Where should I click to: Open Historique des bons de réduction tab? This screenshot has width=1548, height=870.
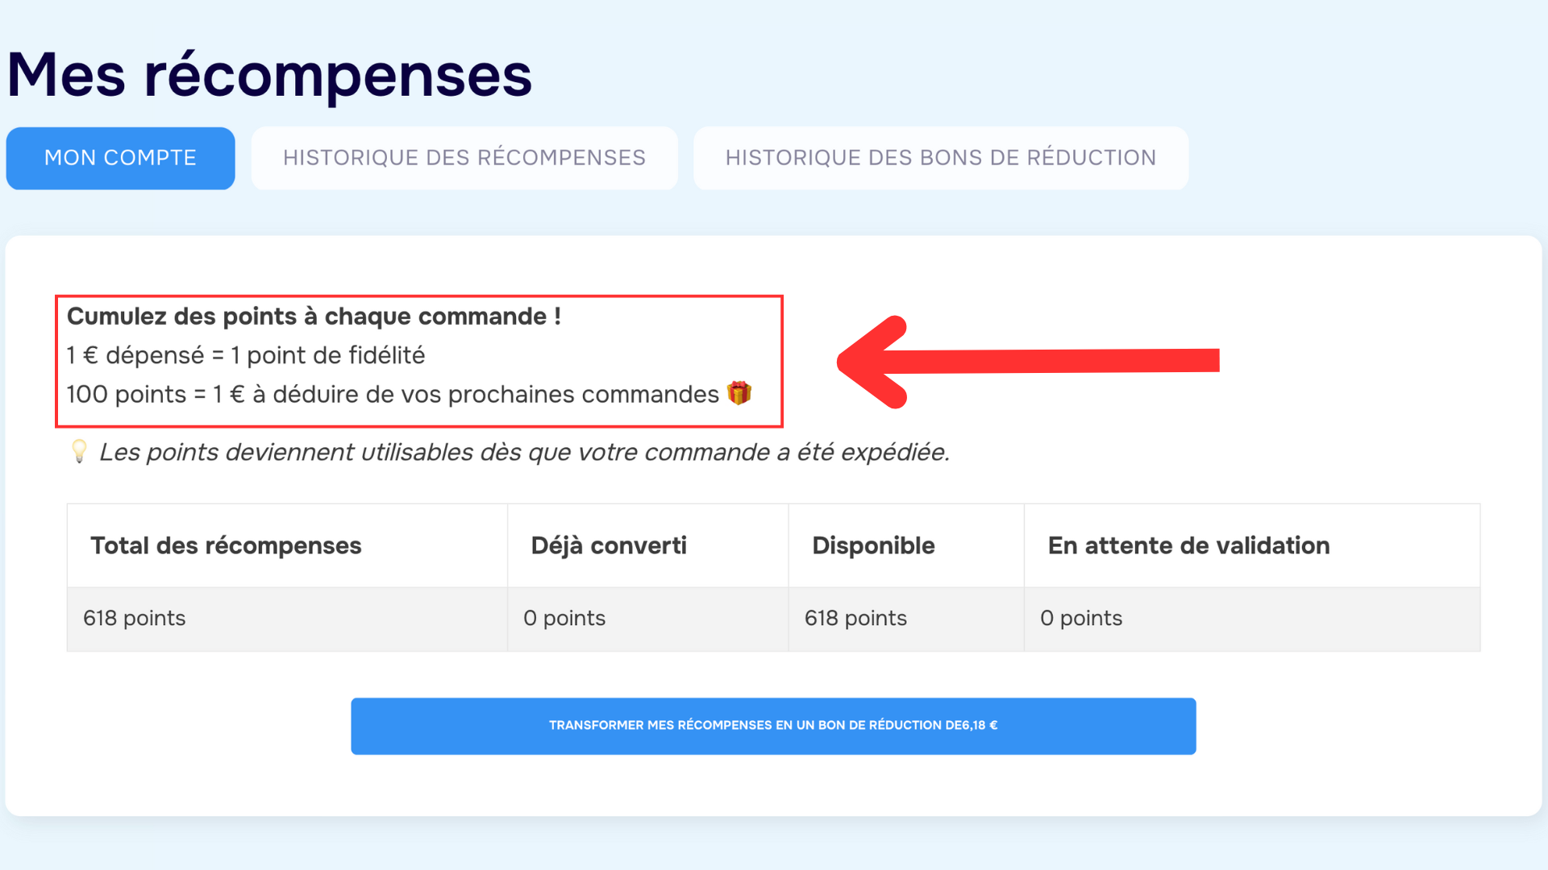click(941, 158)
